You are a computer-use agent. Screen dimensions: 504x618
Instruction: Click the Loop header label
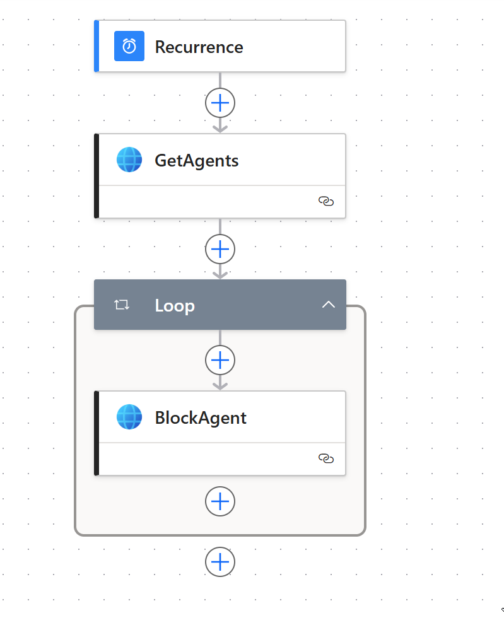[175, 306]
